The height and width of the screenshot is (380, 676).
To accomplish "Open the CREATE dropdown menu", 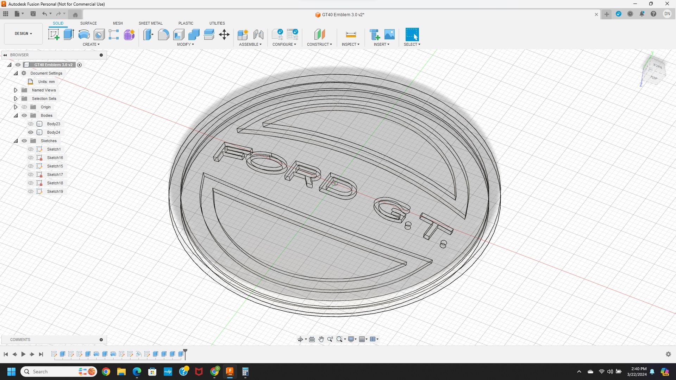I will tap(91, 44).
